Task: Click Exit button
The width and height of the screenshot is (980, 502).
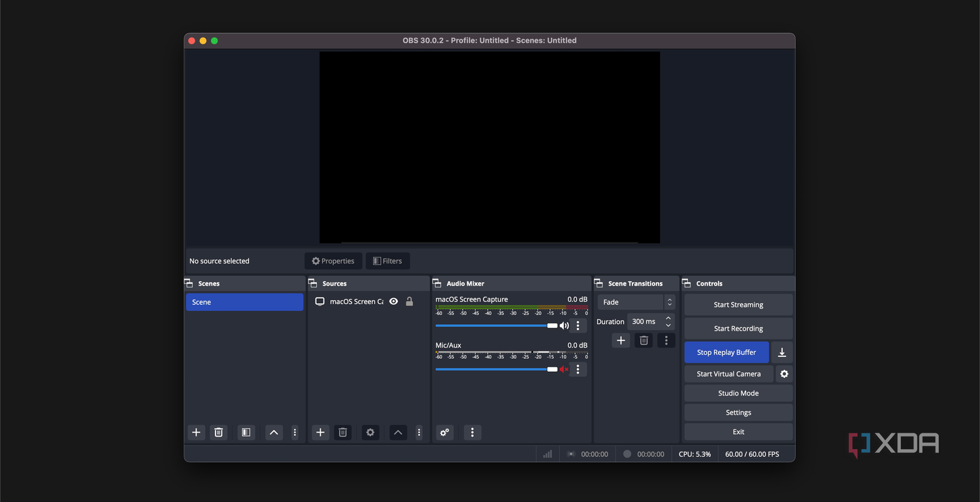Action: (x=738, y=431)
